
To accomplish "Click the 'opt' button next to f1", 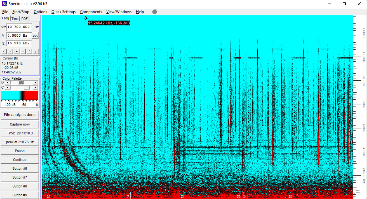I will 35,36.
